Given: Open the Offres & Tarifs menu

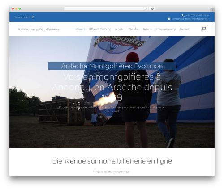Looking at the screenshot, I should click(x=98, y=29).
